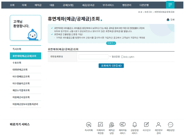
Task: Select 미수령배당금조회 in the left sidebar
Action: (21, 77)
